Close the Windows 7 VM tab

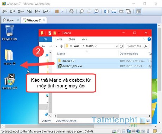click(44, 20)
